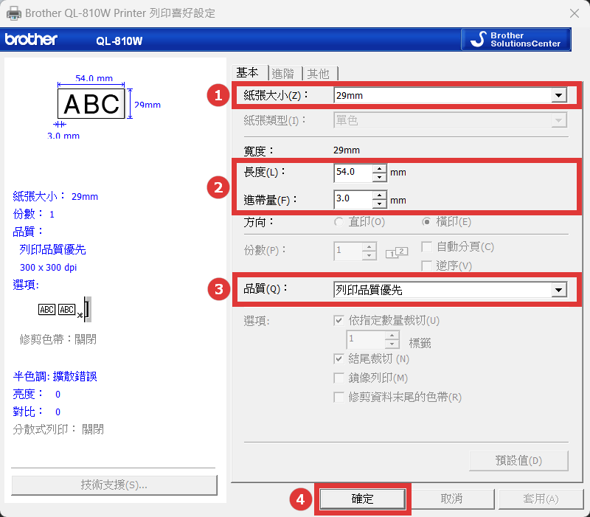The height and width of the screenshot is (517, 590).
Task: Click the 取消 cancel button
Action: (x=451, y=499)
